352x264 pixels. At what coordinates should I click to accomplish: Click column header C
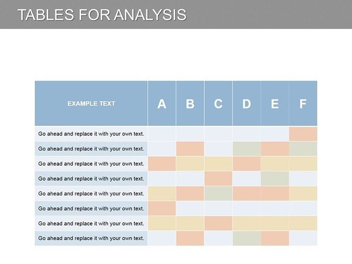[218, 103]
